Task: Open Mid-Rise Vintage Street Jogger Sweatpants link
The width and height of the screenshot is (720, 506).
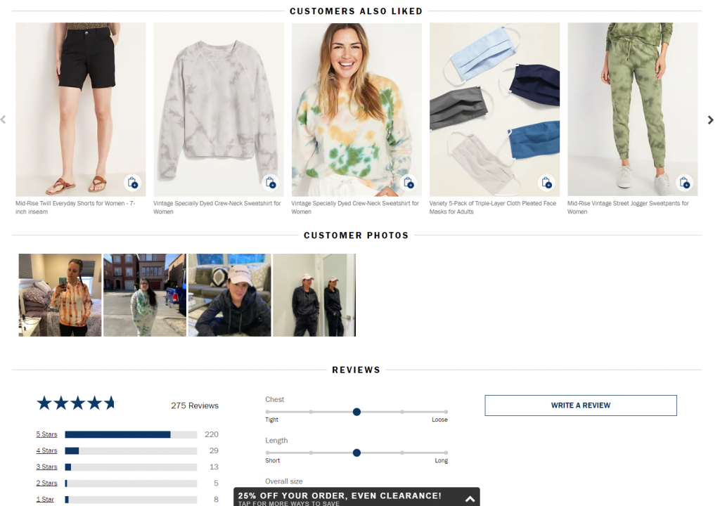Action: coord(628,207)
